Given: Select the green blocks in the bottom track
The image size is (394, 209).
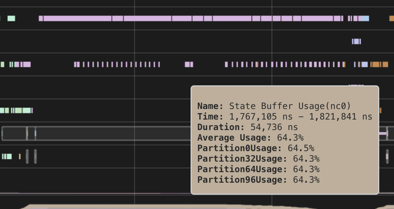Looking at the screenshot, I should pos(7,156).
